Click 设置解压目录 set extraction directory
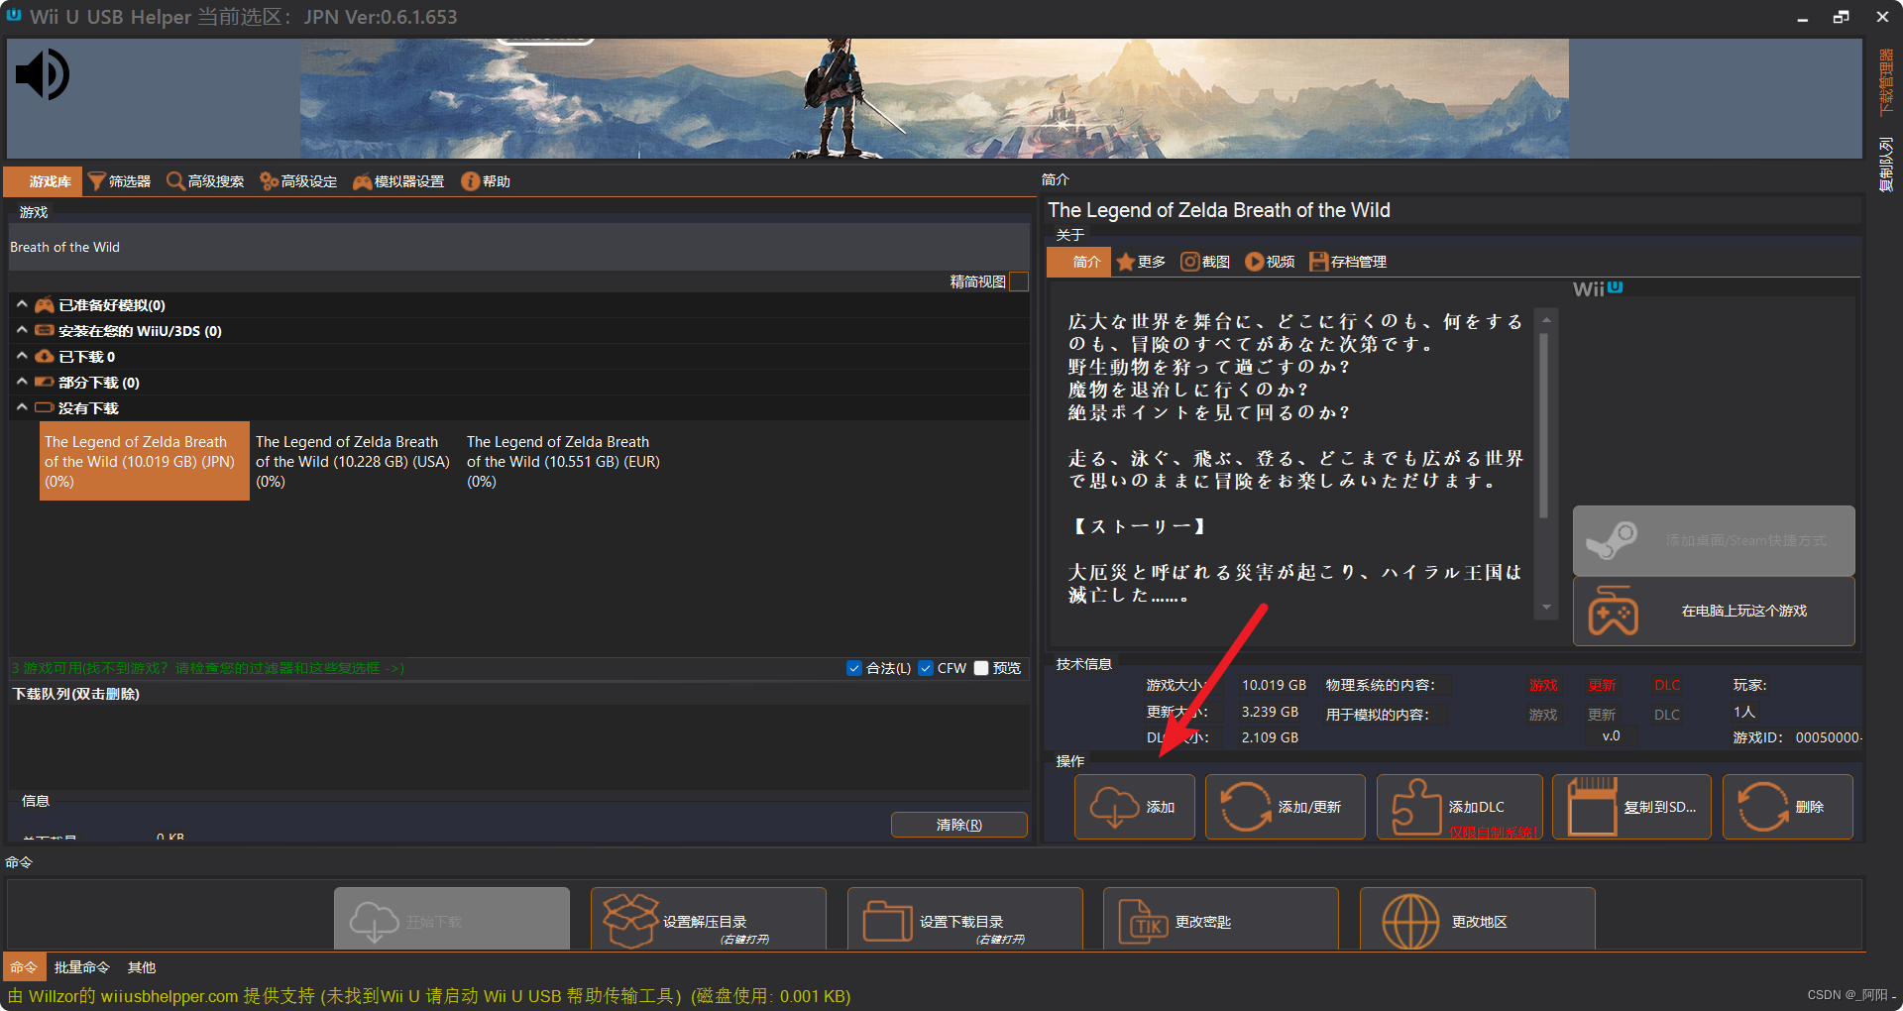Screen dimensions: 1903x1011 click(x=709, y=919)
